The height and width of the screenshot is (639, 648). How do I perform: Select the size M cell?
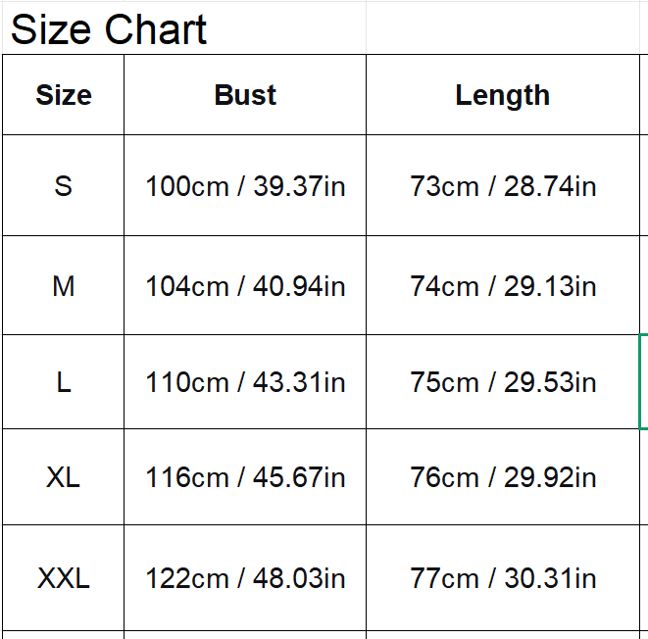click(64, 286)
